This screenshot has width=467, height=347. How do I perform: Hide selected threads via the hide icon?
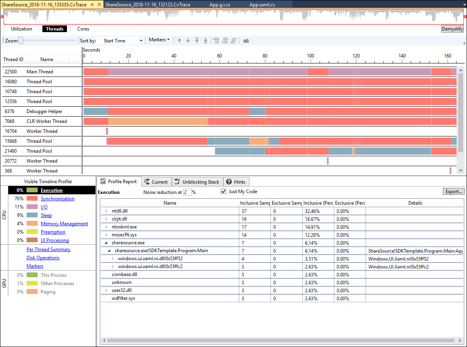point(216,40)
